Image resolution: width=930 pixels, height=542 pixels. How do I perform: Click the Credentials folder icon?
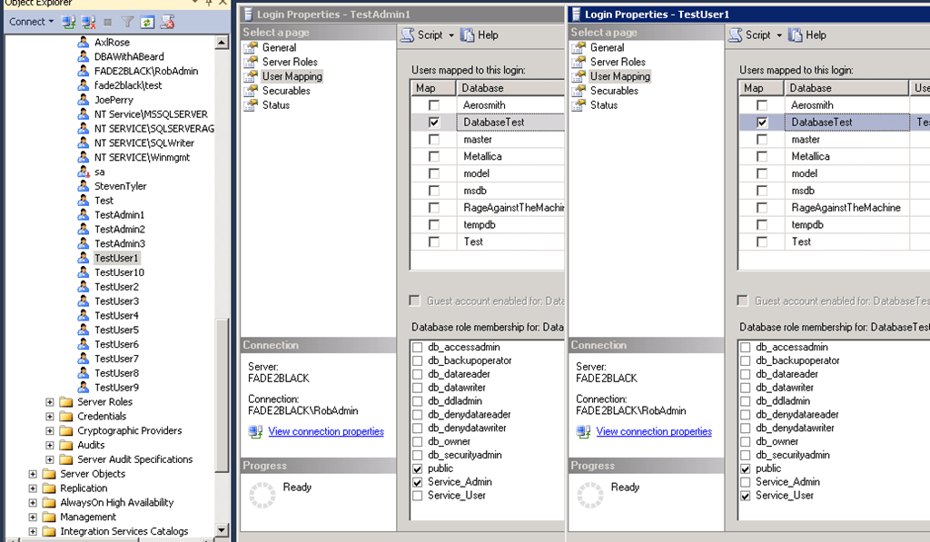[66, 417]
